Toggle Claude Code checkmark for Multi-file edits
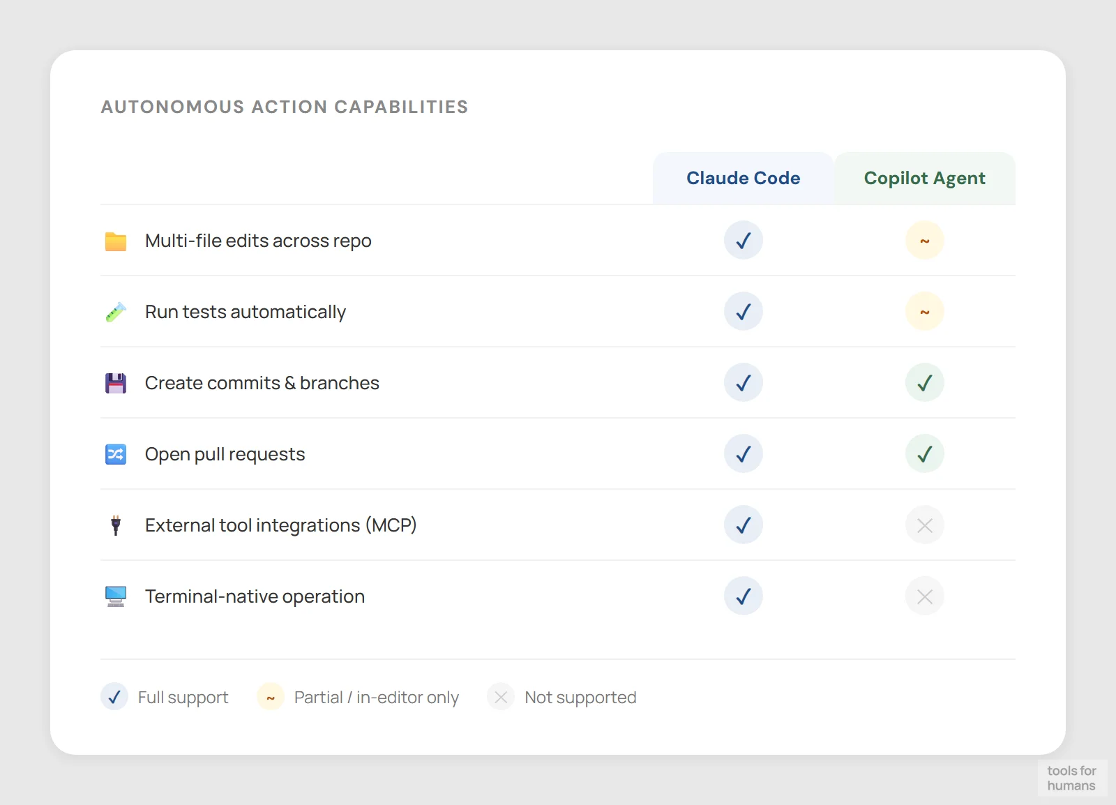The image size is (1116, 805). coord(743,241)
